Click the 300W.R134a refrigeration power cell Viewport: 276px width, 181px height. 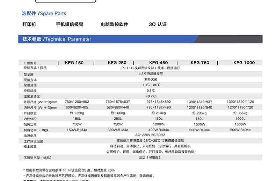pos(117,130)
